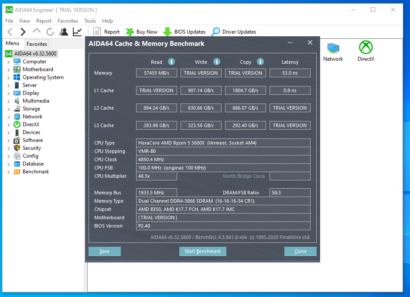Image resolution: width=410 pixels, height=297 pixels.
Task: Open the Tools menu
Action: pos(90,21)
